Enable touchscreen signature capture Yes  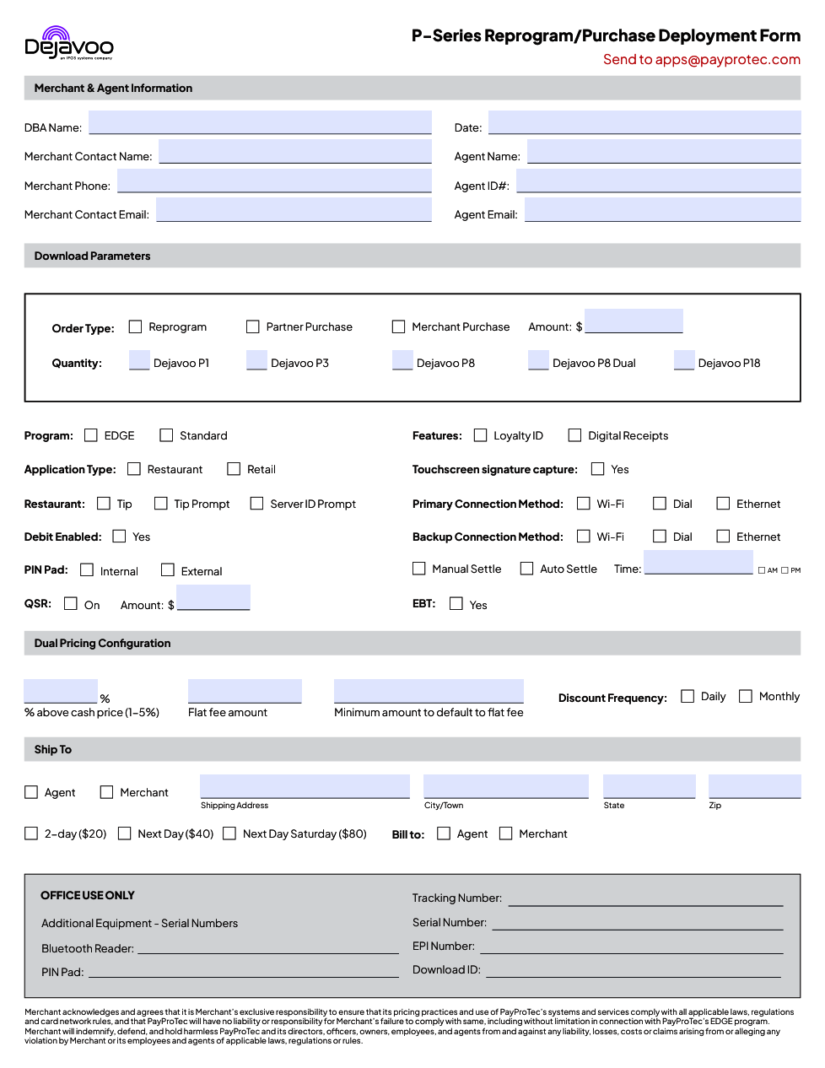coord(598,469)
